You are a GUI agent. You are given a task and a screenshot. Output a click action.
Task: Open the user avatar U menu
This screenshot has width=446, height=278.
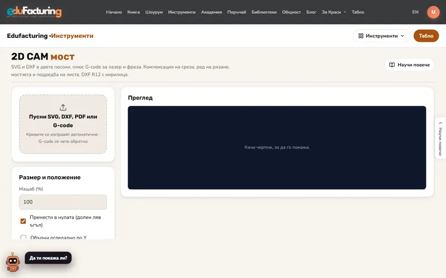(433, 12)
